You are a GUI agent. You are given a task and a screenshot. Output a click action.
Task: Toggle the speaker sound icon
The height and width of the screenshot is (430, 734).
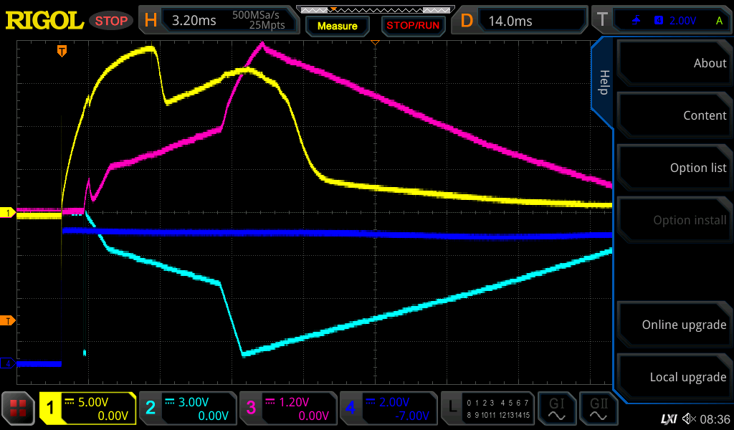689,418
